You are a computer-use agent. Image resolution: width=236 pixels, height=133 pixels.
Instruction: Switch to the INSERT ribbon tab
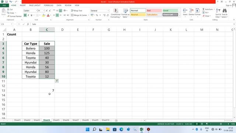(23, 5)
